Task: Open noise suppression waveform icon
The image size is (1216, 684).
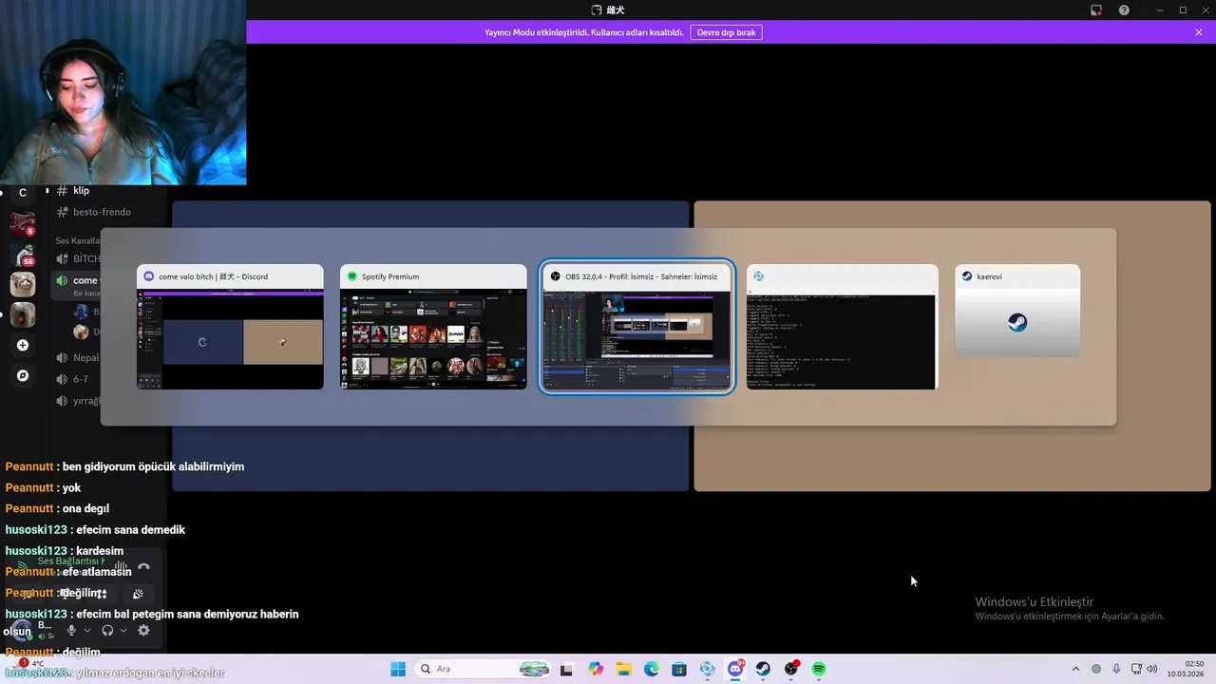Action: click(121, 567)
